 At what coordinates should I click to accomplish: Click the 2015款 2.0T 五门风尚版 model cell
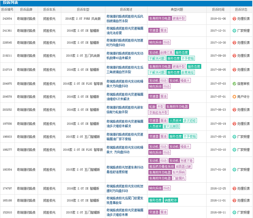[83, 56]
